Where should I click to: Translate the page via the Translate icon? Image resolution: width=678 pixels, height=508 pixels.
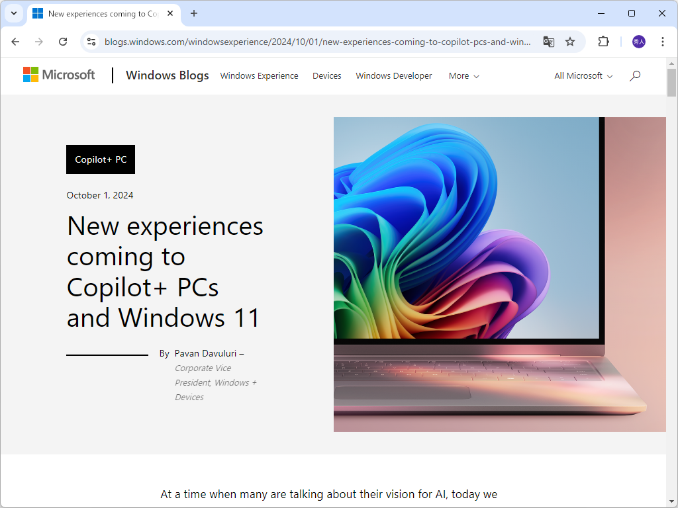548,41
